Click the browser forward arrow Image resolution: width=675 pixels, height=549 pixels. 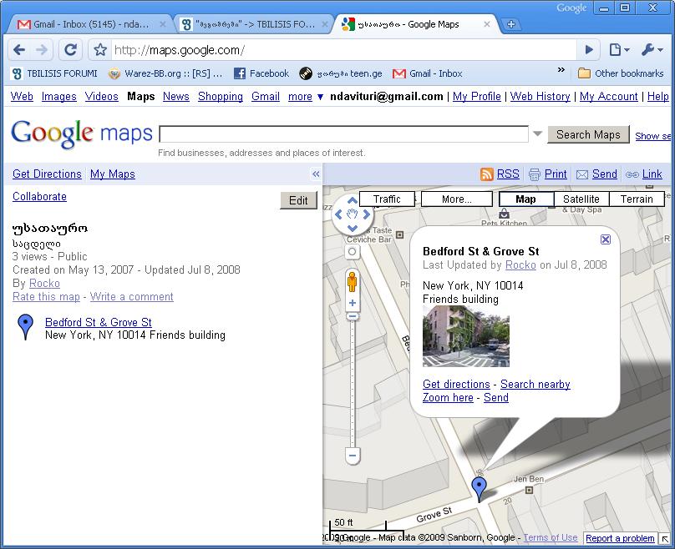tap(42, 50)
